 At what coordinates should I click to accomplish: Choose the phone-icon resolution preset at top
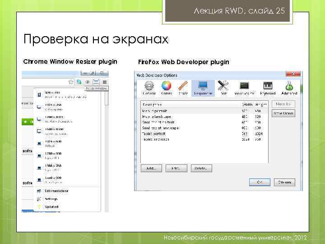tap(67, 94)
